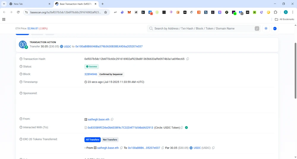This screenshot has height=159, width=297.
Task: Open the All Bookmarks folder
Action: point(284,19)
